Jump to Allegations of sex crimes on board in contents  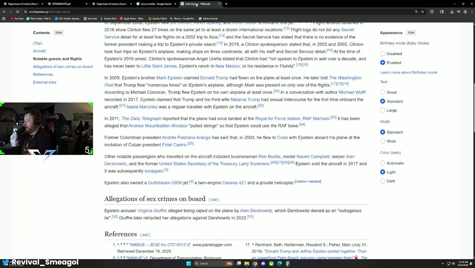pyautogui.click(x=63, y=67)
